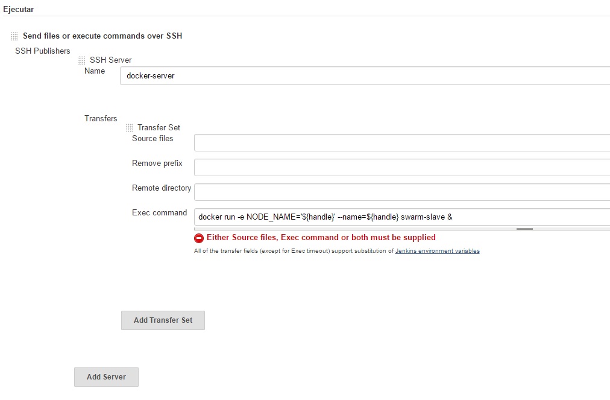
Task: Click the Remove prefix input field
Action: click(x=402, y=167)
